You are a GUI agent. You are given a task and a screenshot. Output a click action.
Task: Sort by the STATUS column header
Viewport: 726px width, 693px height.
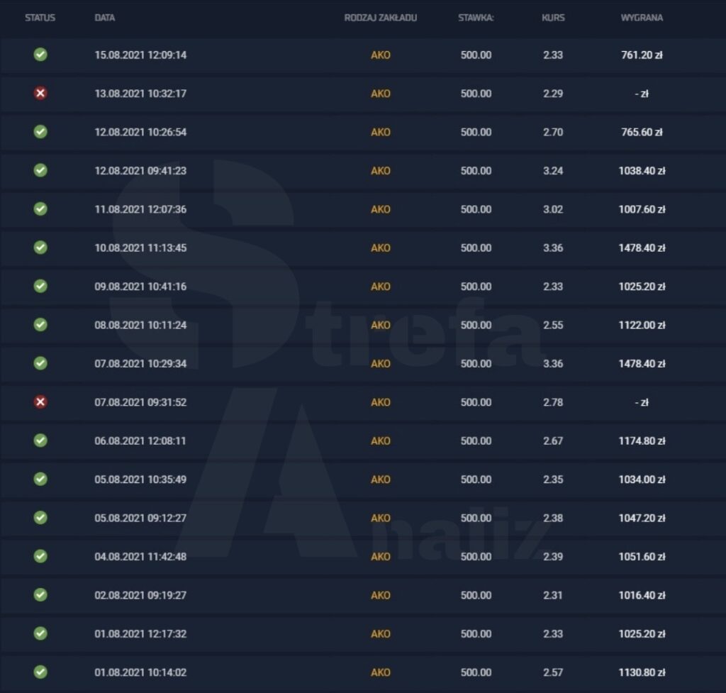click(x=40, y=18)
